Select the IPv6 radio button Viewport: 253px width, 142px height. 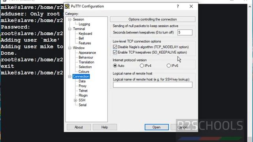pyautogui.click(x=168, y=65)
